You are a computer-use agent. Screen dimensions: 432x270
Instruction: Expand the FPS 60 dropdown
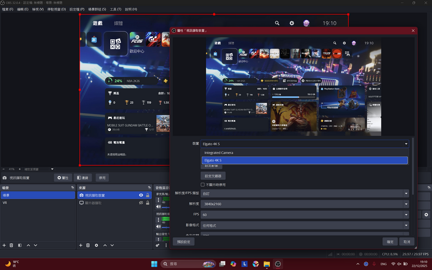tap(304, 215)
